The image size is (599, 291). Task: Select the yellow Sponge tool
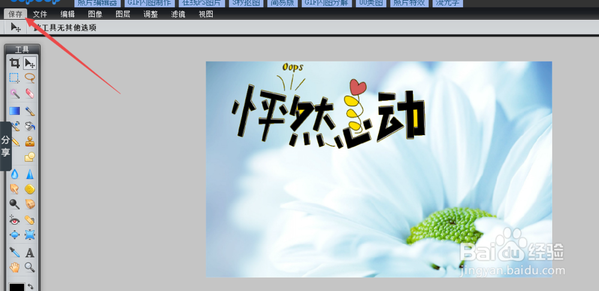[30, 189]
